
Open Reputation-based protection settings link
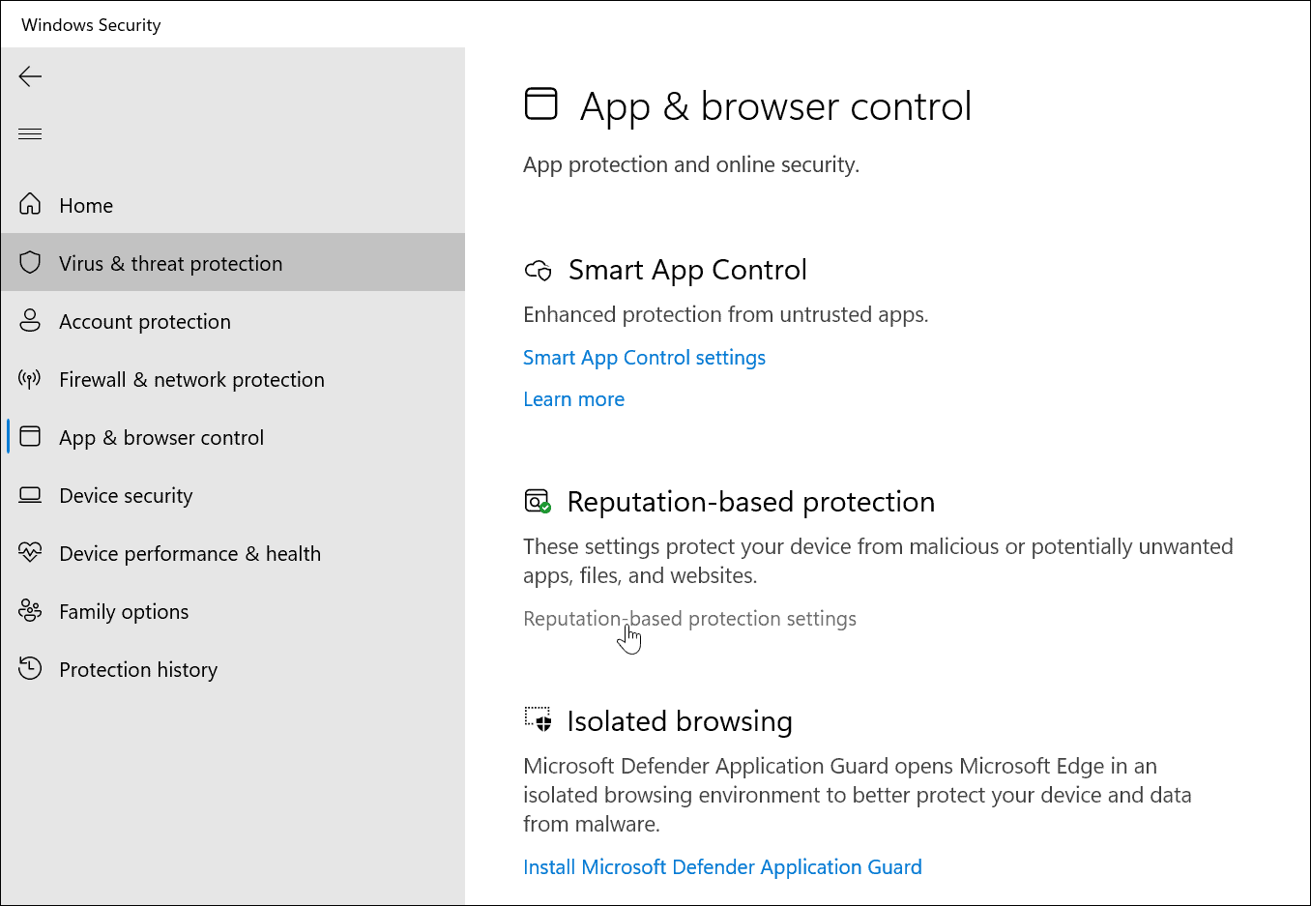(x=689, y=619)
